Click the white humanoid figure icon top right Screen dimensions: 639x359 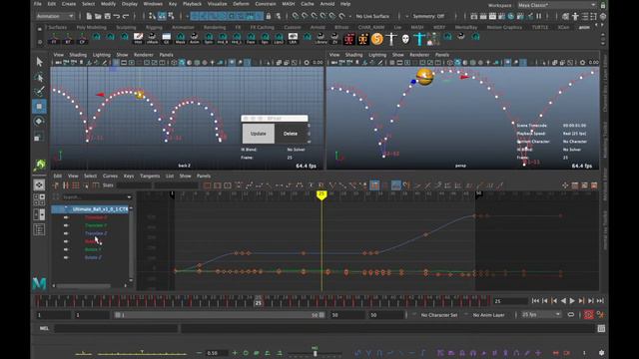click(x=575, y=16)
